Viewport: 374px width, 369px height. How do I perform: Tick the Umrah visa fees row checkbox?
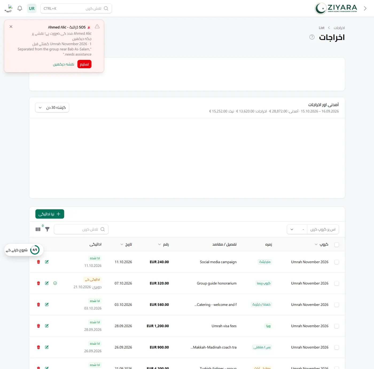[337, 326]
